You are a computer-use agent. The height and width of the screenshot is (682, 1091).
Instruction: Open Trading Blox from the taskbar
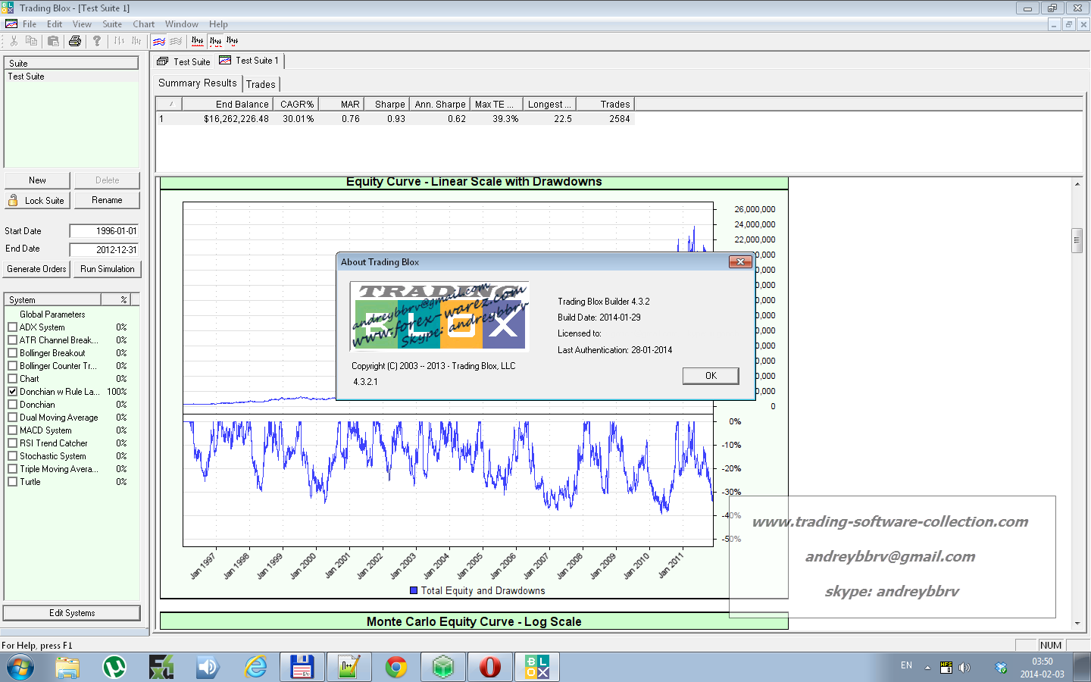click(537, 667)
